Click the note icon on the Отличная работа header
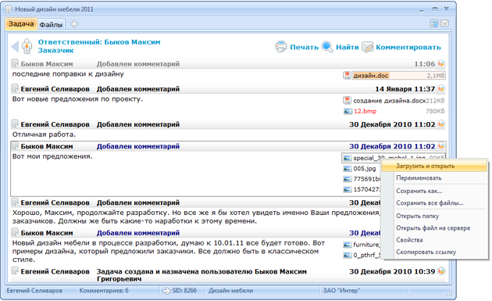 pyautogui.click(x=15, y=124)
